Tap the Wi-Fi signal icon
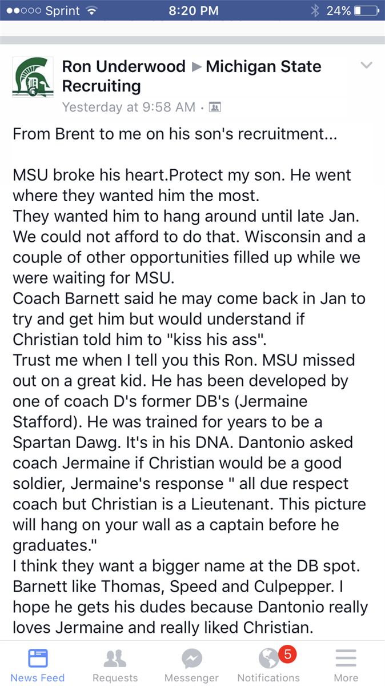385x686 pixels. [x=90, y=10]
